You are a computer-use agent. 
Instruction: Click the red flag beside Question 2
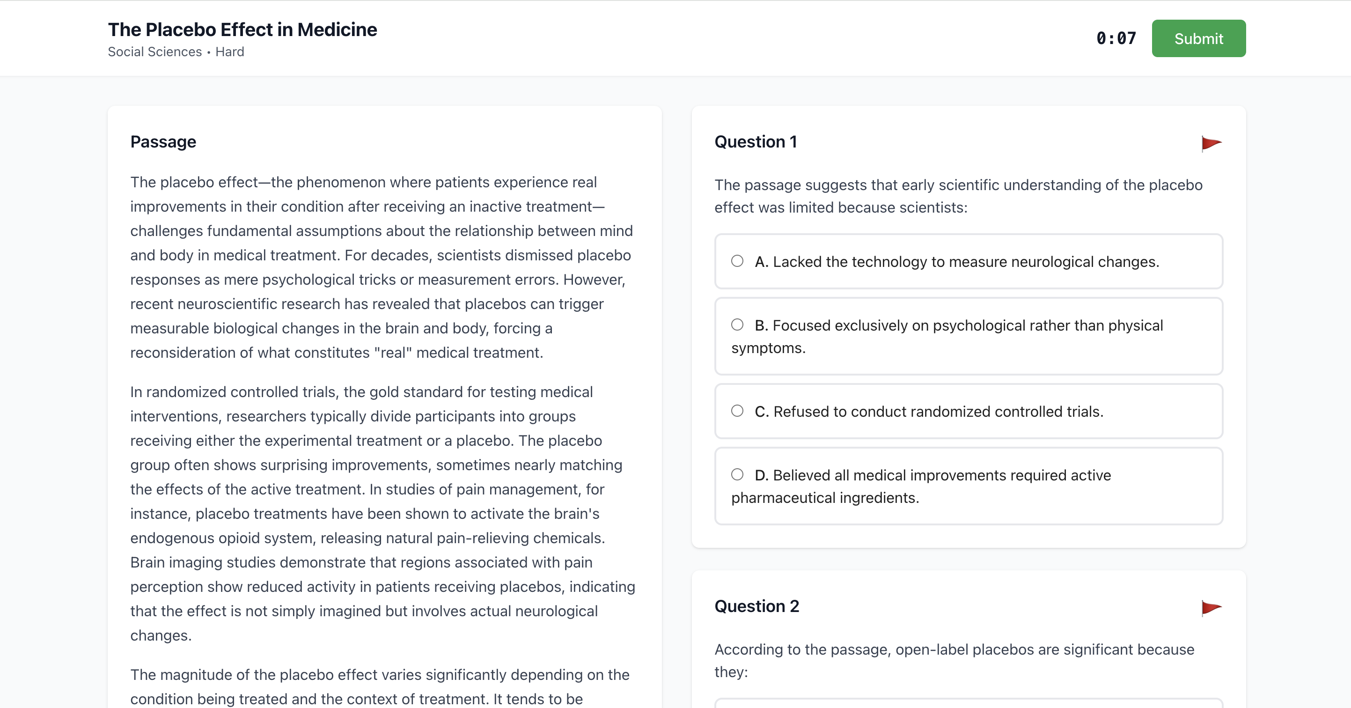tap(1211, 607)
